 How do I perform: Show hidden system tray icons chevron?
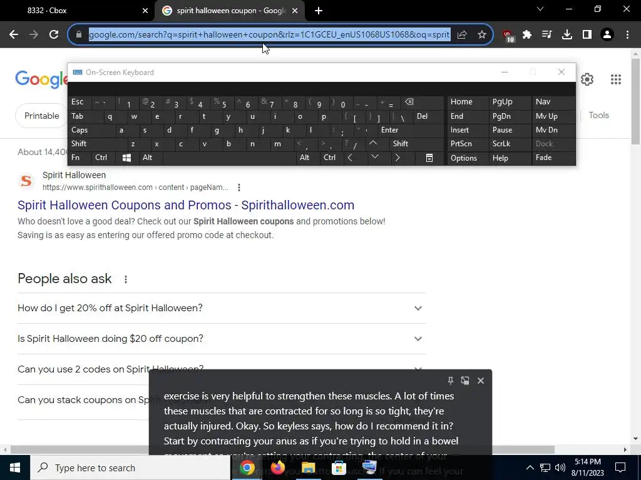pyautogui.click(x=530, y=467)
